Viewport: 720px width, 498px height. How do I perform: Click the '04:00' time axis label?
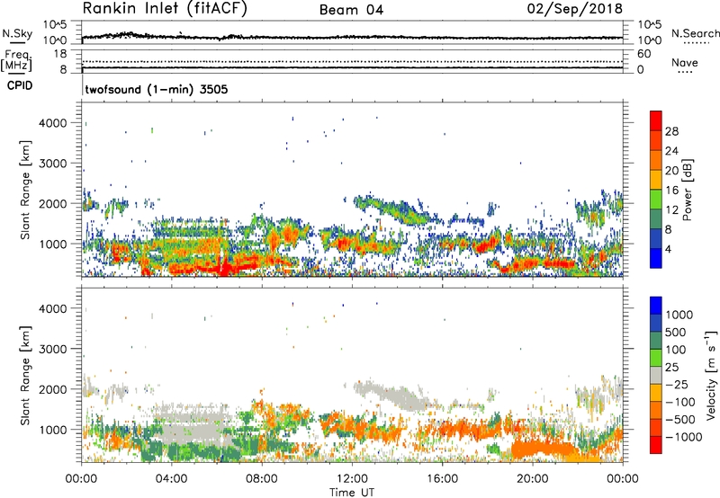[172, 479]
